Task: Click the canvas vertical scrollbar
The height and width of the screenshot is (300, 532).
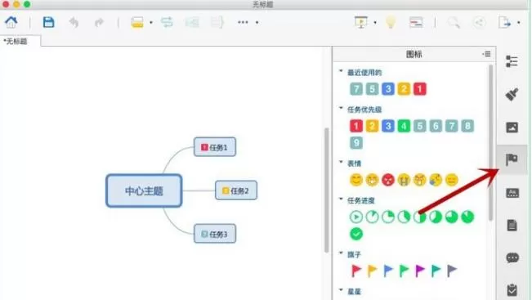Action: coord(326,190)
